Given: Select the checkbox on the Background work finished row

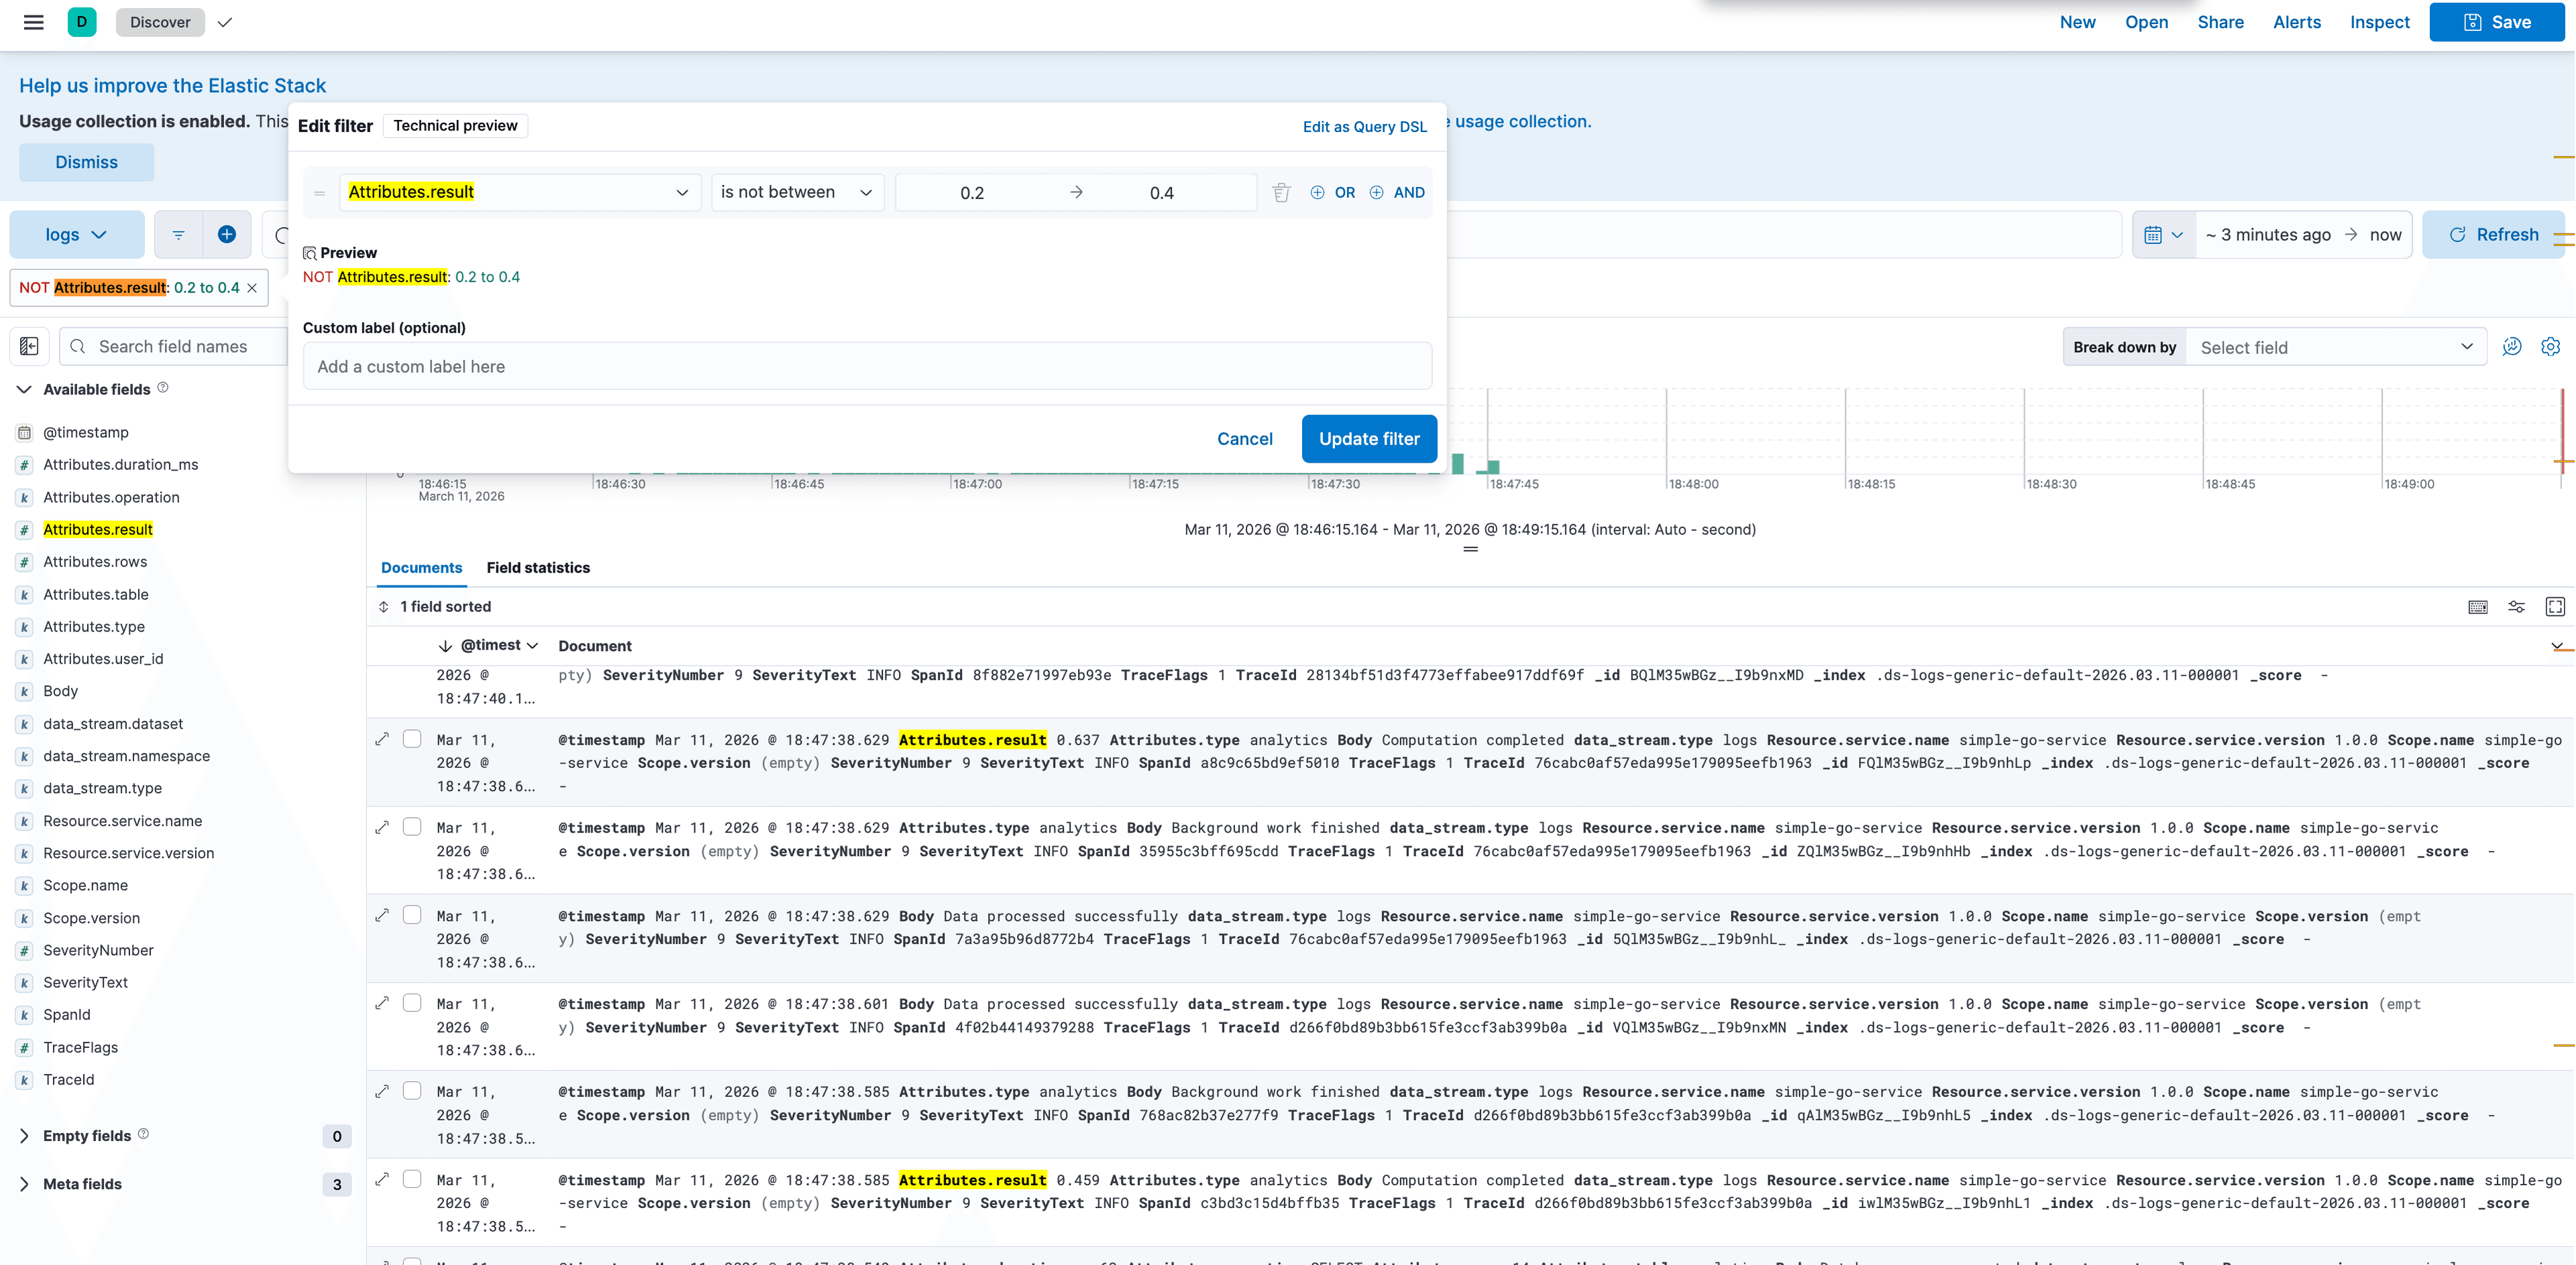Looking at the screenshot, I should tap(412, 827).
